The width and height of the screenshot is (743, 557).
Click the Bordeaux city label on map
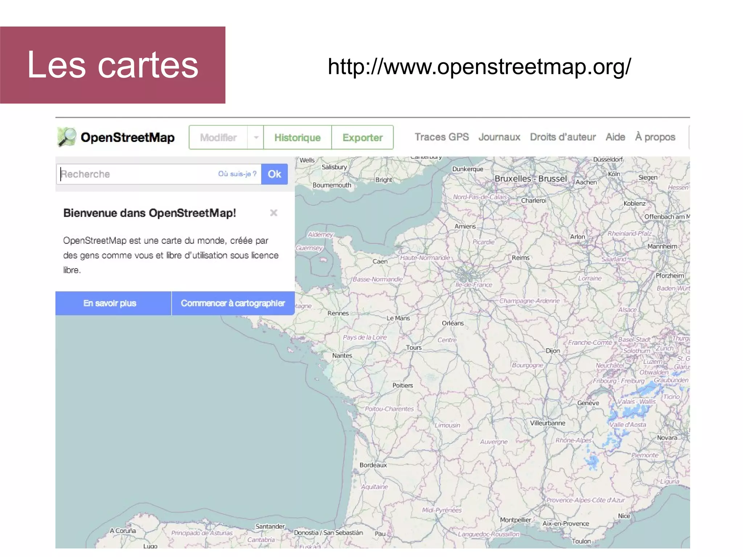373,465
